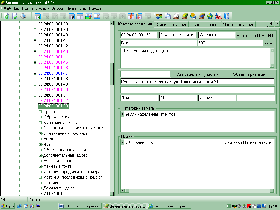The width and height of the screenshot is (280, 210).
Task: Select parcel 03:24:031001:47 in the tree
Action: point(53,73)
